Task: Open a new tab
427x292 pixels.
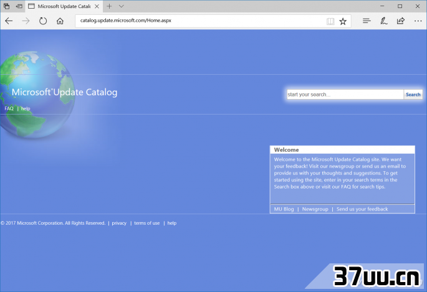Action: (x=109, y=6)
